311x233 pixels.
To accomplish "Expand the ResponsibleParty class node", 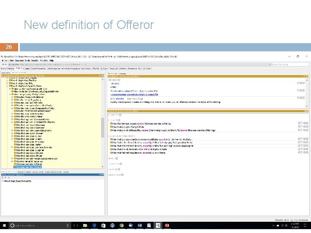I will click(x=12, y=108).
